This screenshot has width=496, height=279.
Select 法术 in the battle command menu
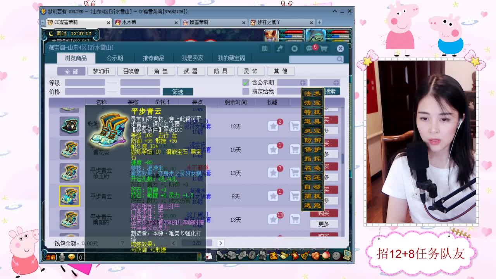coord(313,93)
